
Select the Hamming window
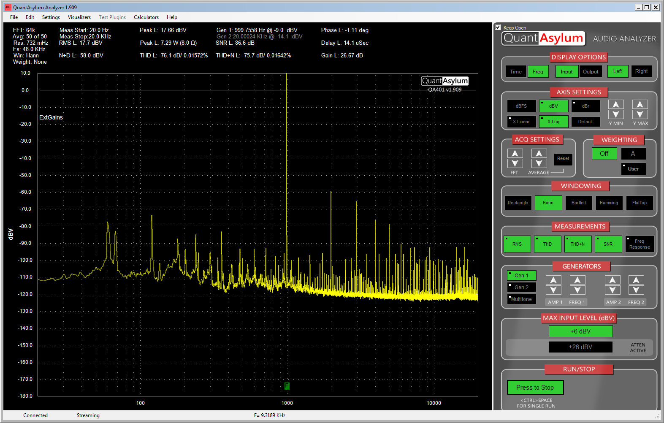pyautogui.click(x=609, y=203)
